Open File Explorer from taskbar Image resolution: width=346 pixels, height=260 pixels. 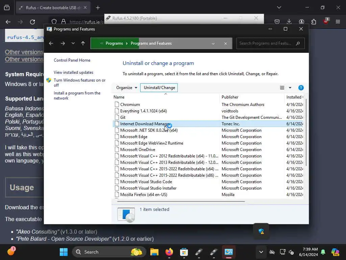click(x=154, y=252)
